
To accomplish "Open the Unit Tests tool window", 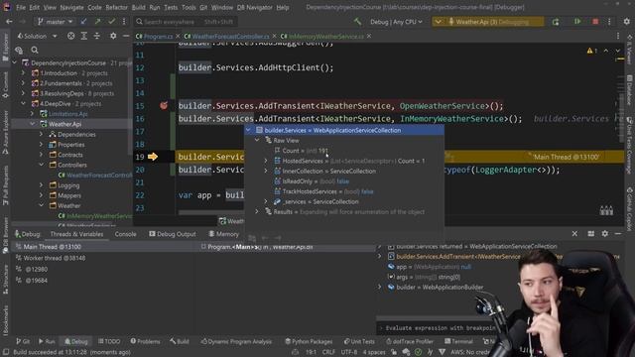I will point(359,341).
